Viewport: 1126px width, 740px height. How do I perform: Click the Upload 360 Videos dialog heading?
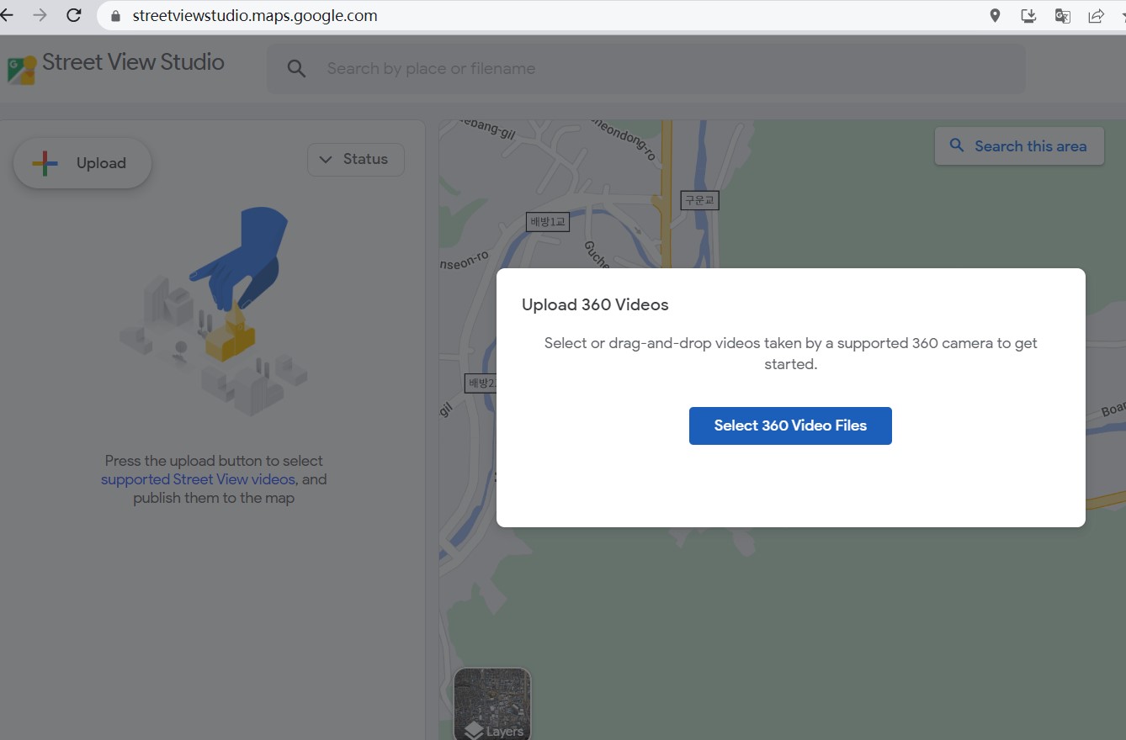pos(595,305)
